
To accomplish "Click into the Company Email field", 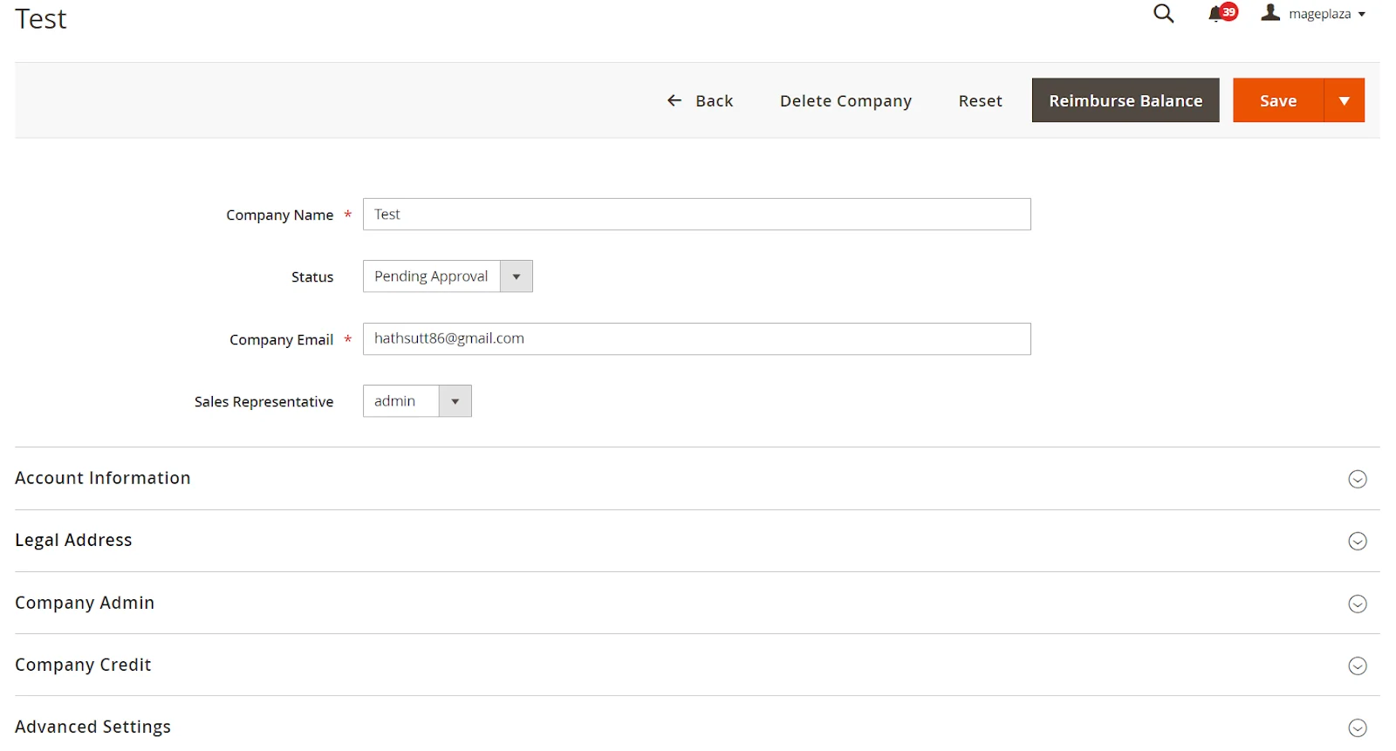I will pos(695,339).
